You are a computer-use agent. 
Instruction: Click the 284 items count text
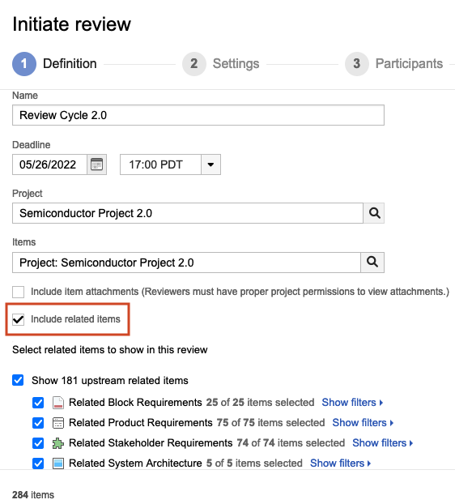tap(33, 495)
